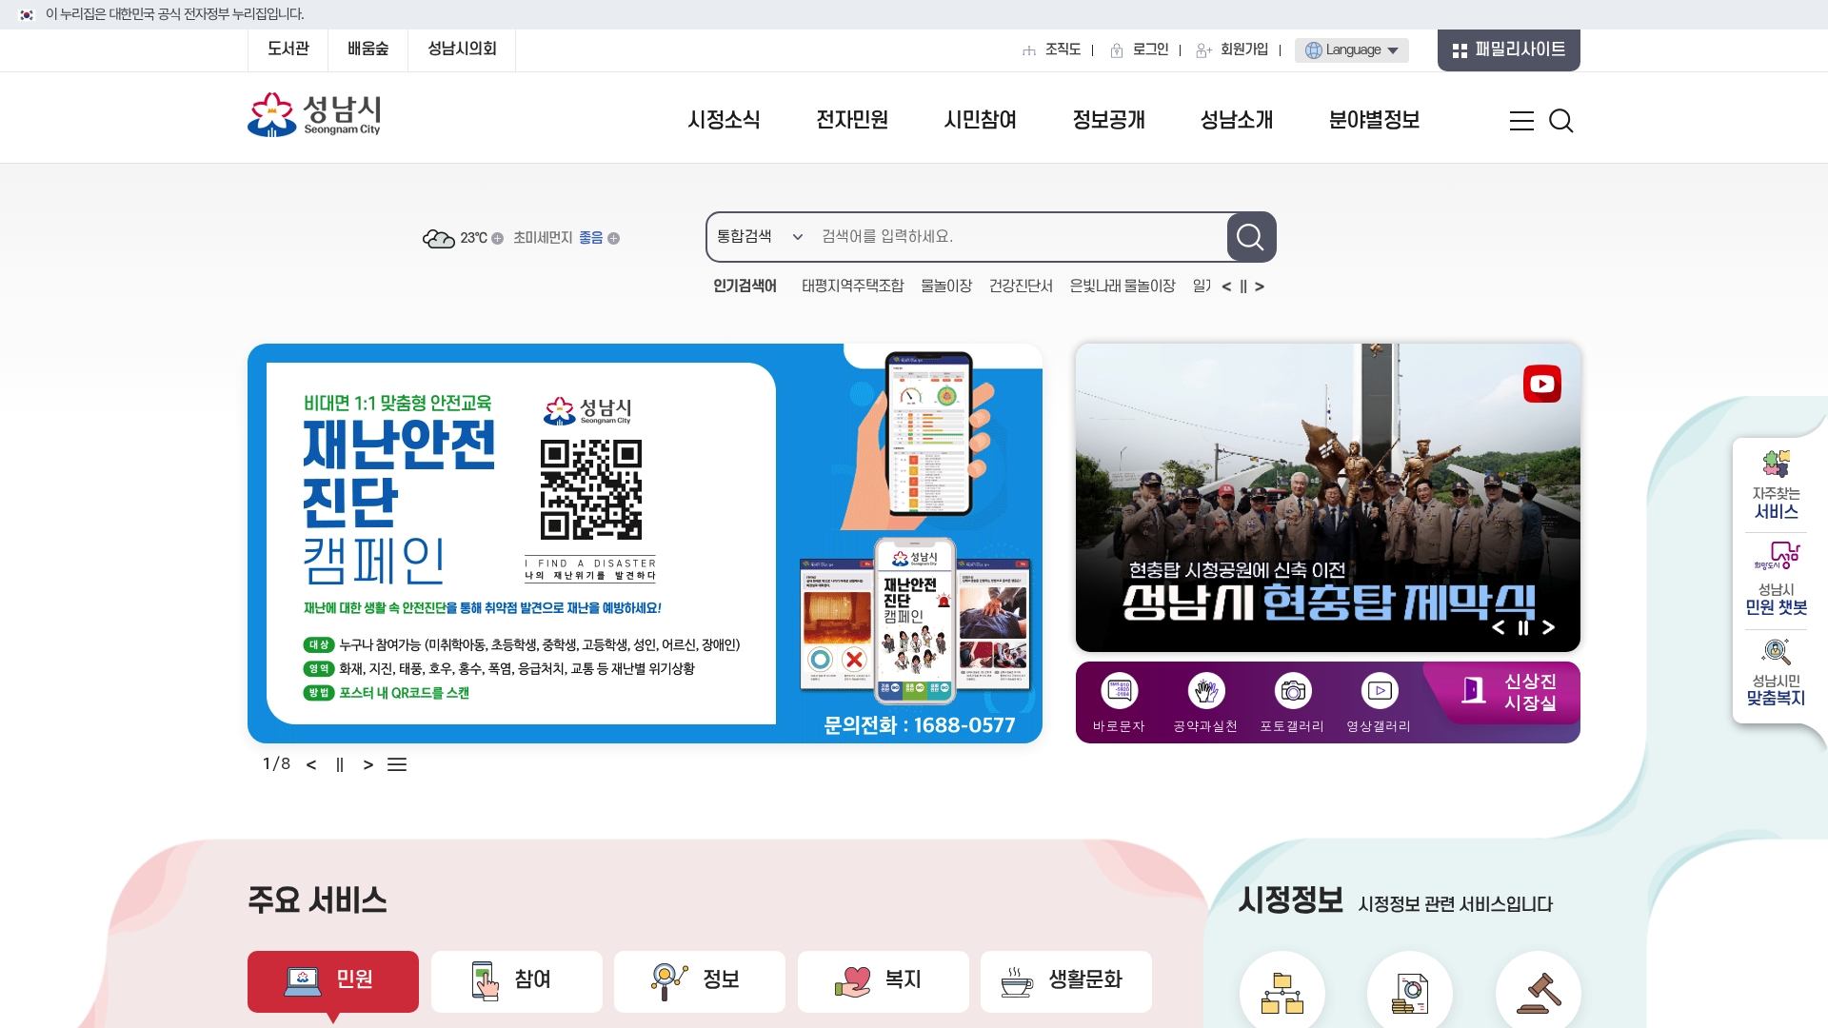Click organization chart circle icon in 시정정보
Image resolution: width=1828 pixels, height=1028 pixels.
1282,993
